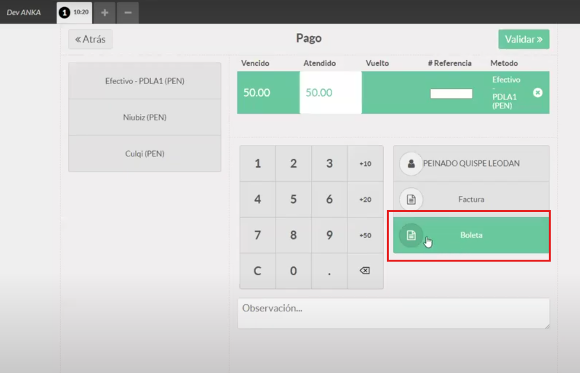Go back with the Atrás button

point(90,39)
